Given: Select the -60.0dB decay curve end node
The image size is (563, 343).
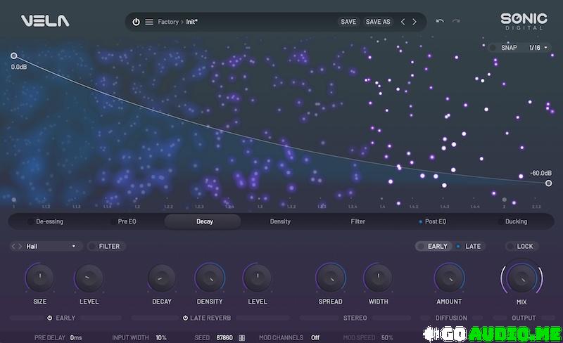Looking at the screenshot, I should (549, 183).
